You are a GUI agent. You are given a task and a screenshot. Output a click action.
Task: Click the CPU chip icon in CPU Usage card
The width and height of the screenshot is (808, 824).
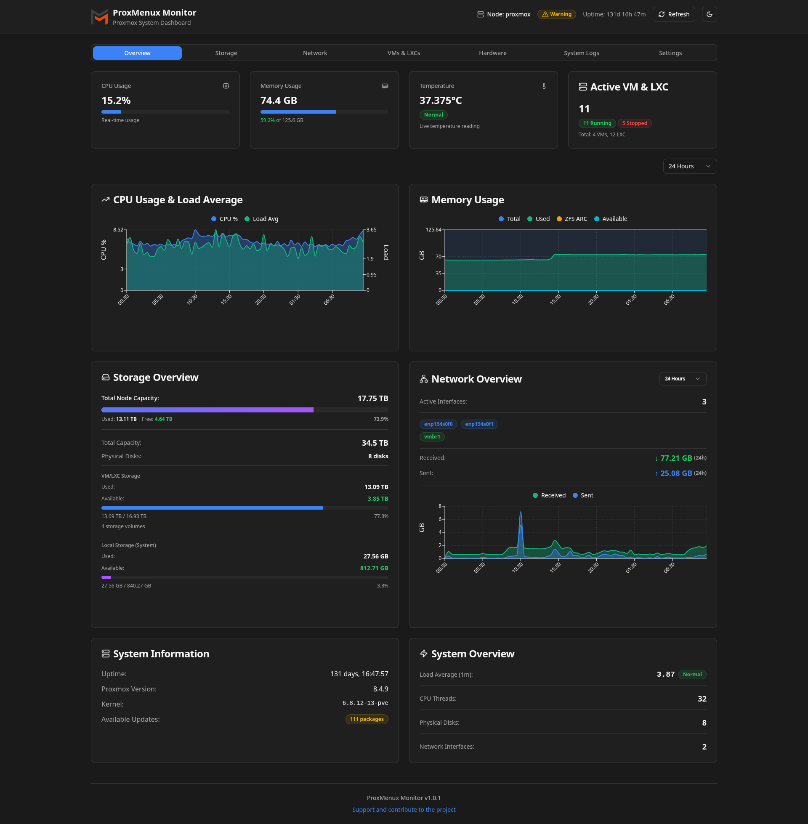(226, 86)
